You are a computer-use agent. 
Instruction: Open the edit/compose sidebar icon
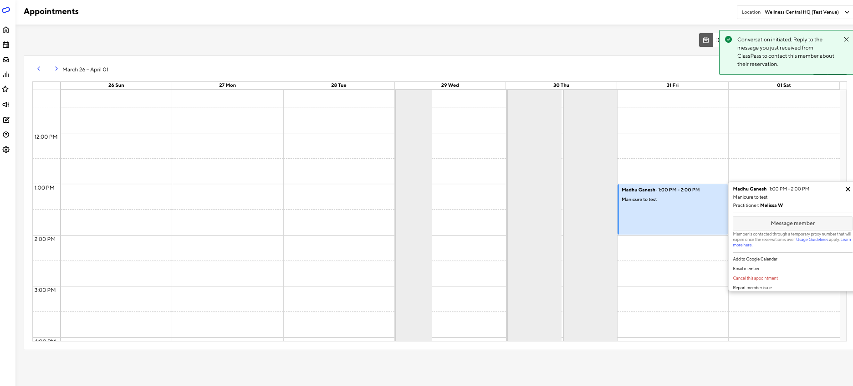point(6,120)
